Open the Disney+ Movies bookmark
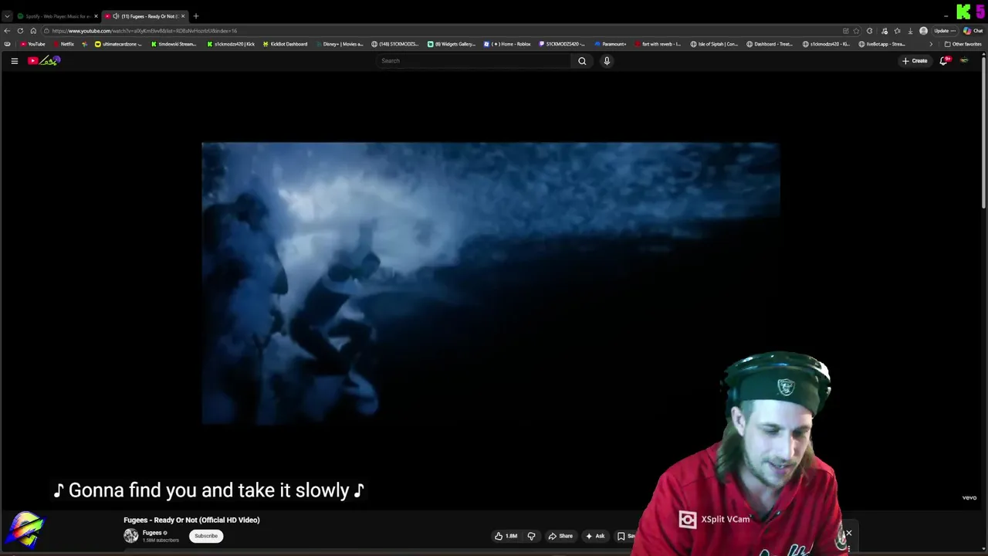 click(340, 44)
